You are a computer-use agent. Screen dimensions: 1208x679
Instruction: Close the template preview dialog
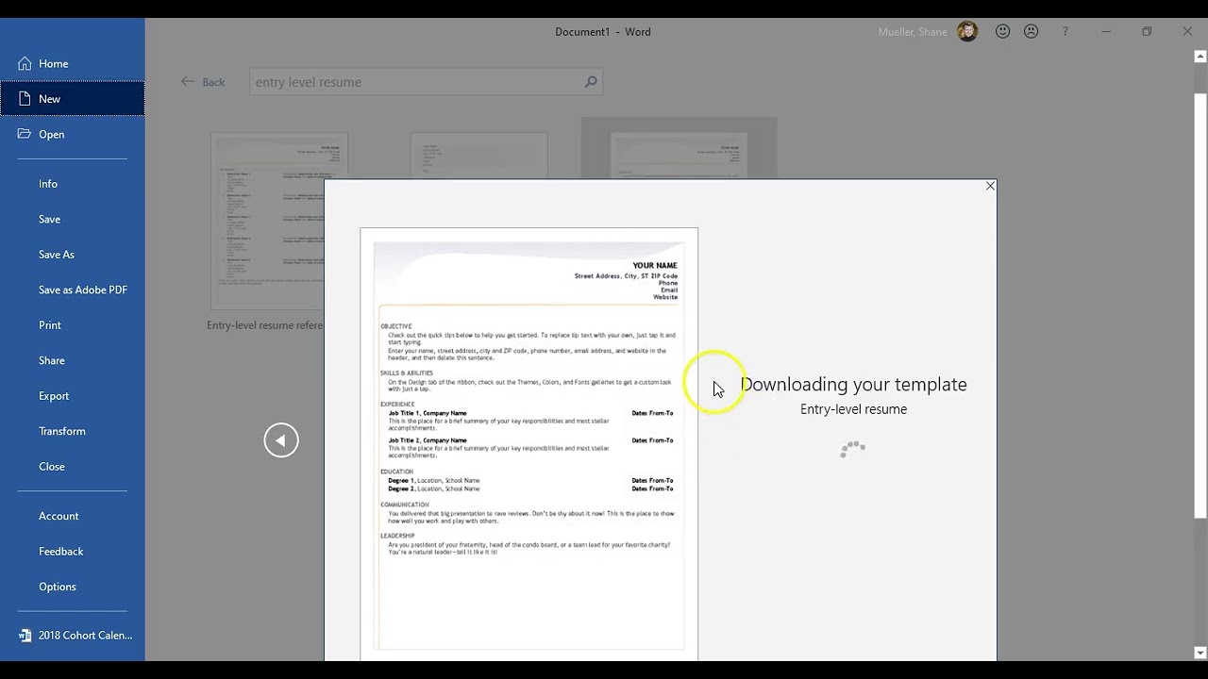tap(990, 186)
